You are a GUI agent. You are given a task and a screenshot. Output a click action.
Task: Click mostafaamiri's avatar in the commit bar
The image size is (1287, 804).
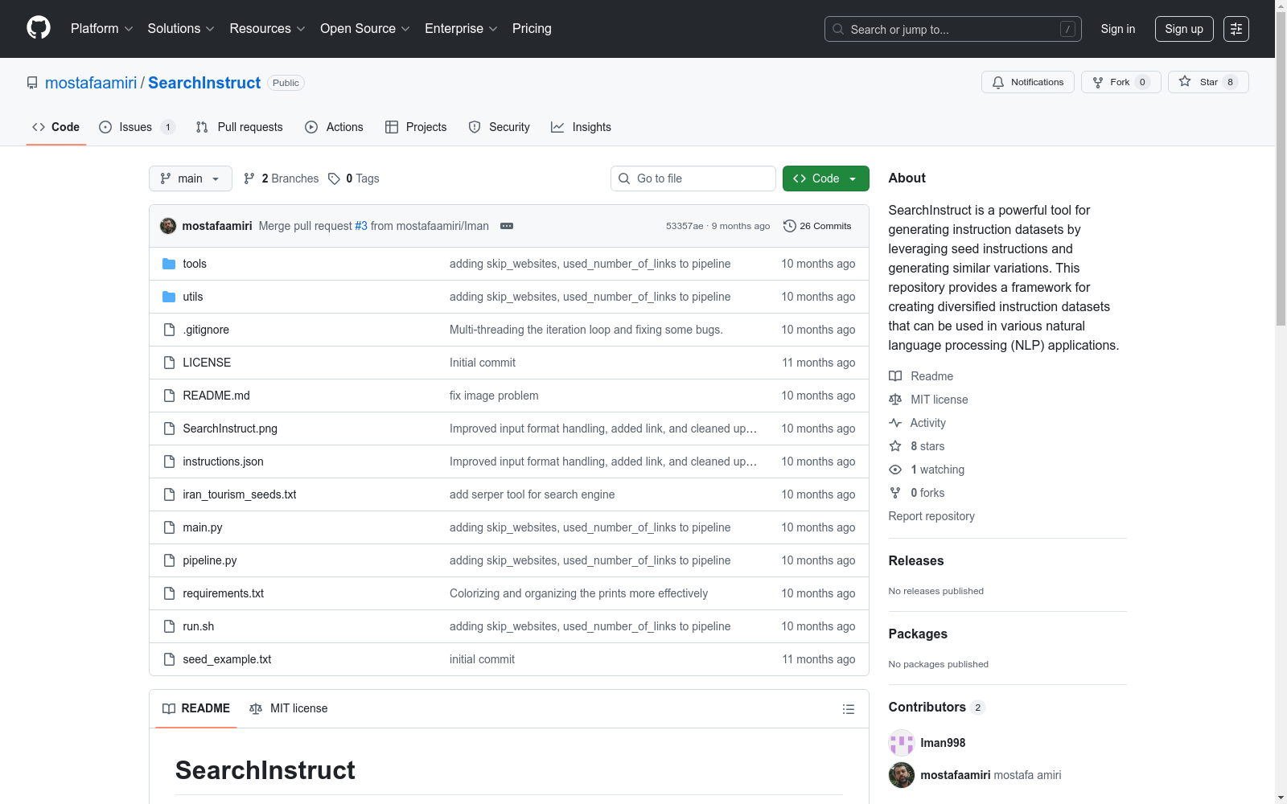(168, 226)
